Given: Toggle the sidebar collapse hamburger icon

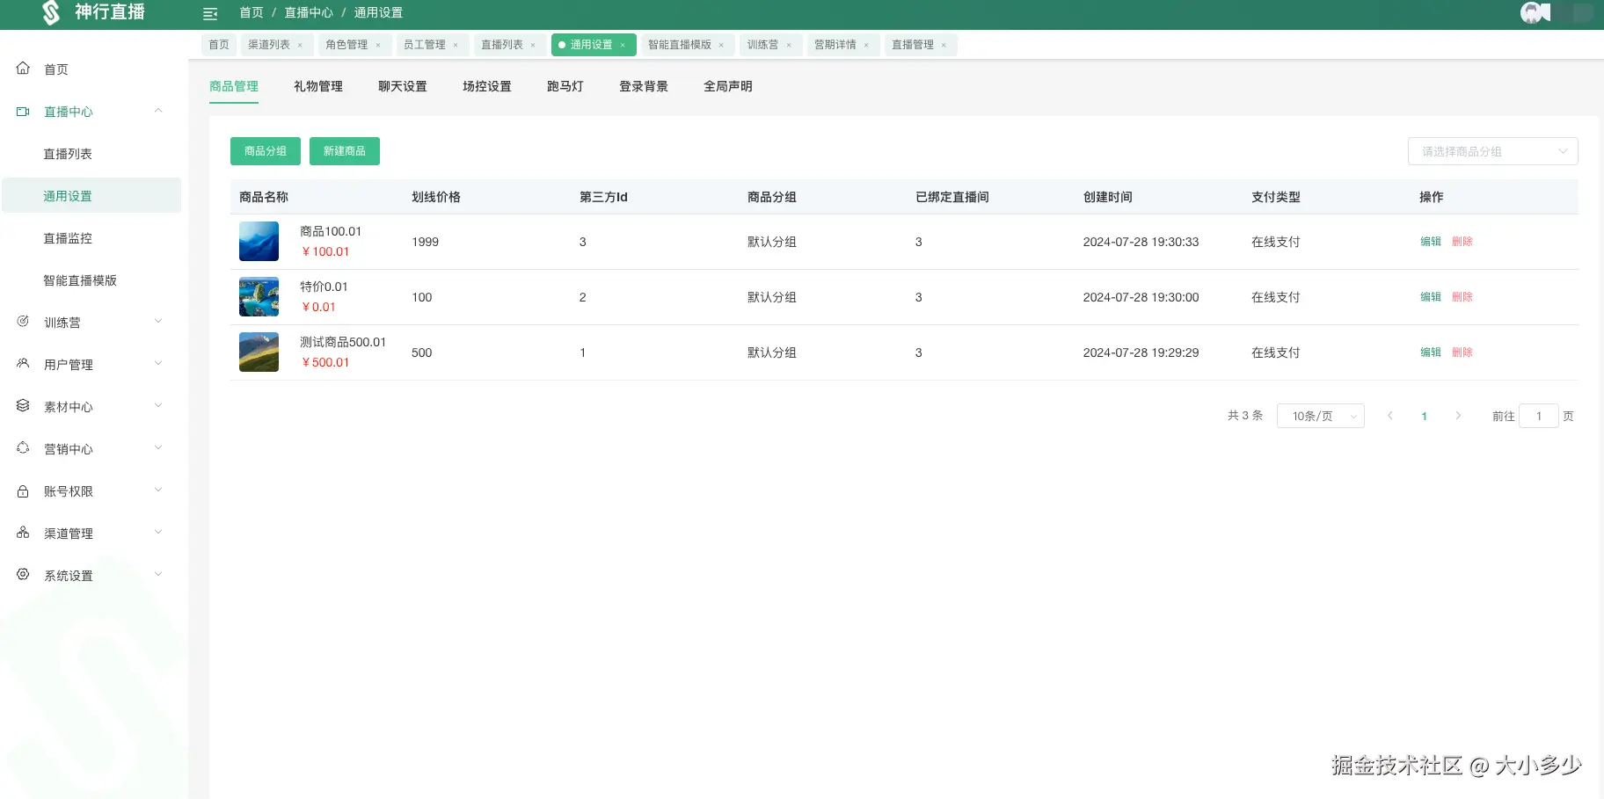Looking at the screenshot, I should click(210, 13).
